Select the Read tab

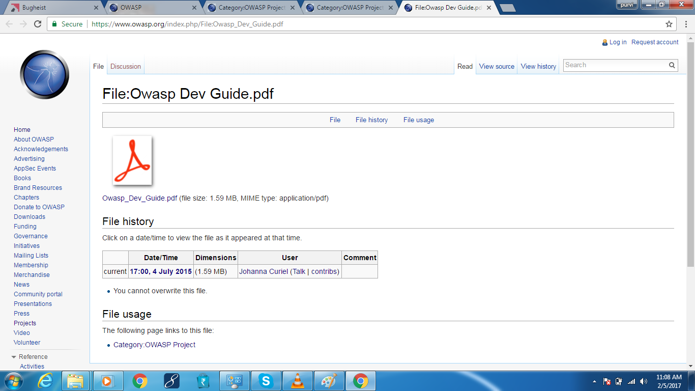(x=465, y=67)
